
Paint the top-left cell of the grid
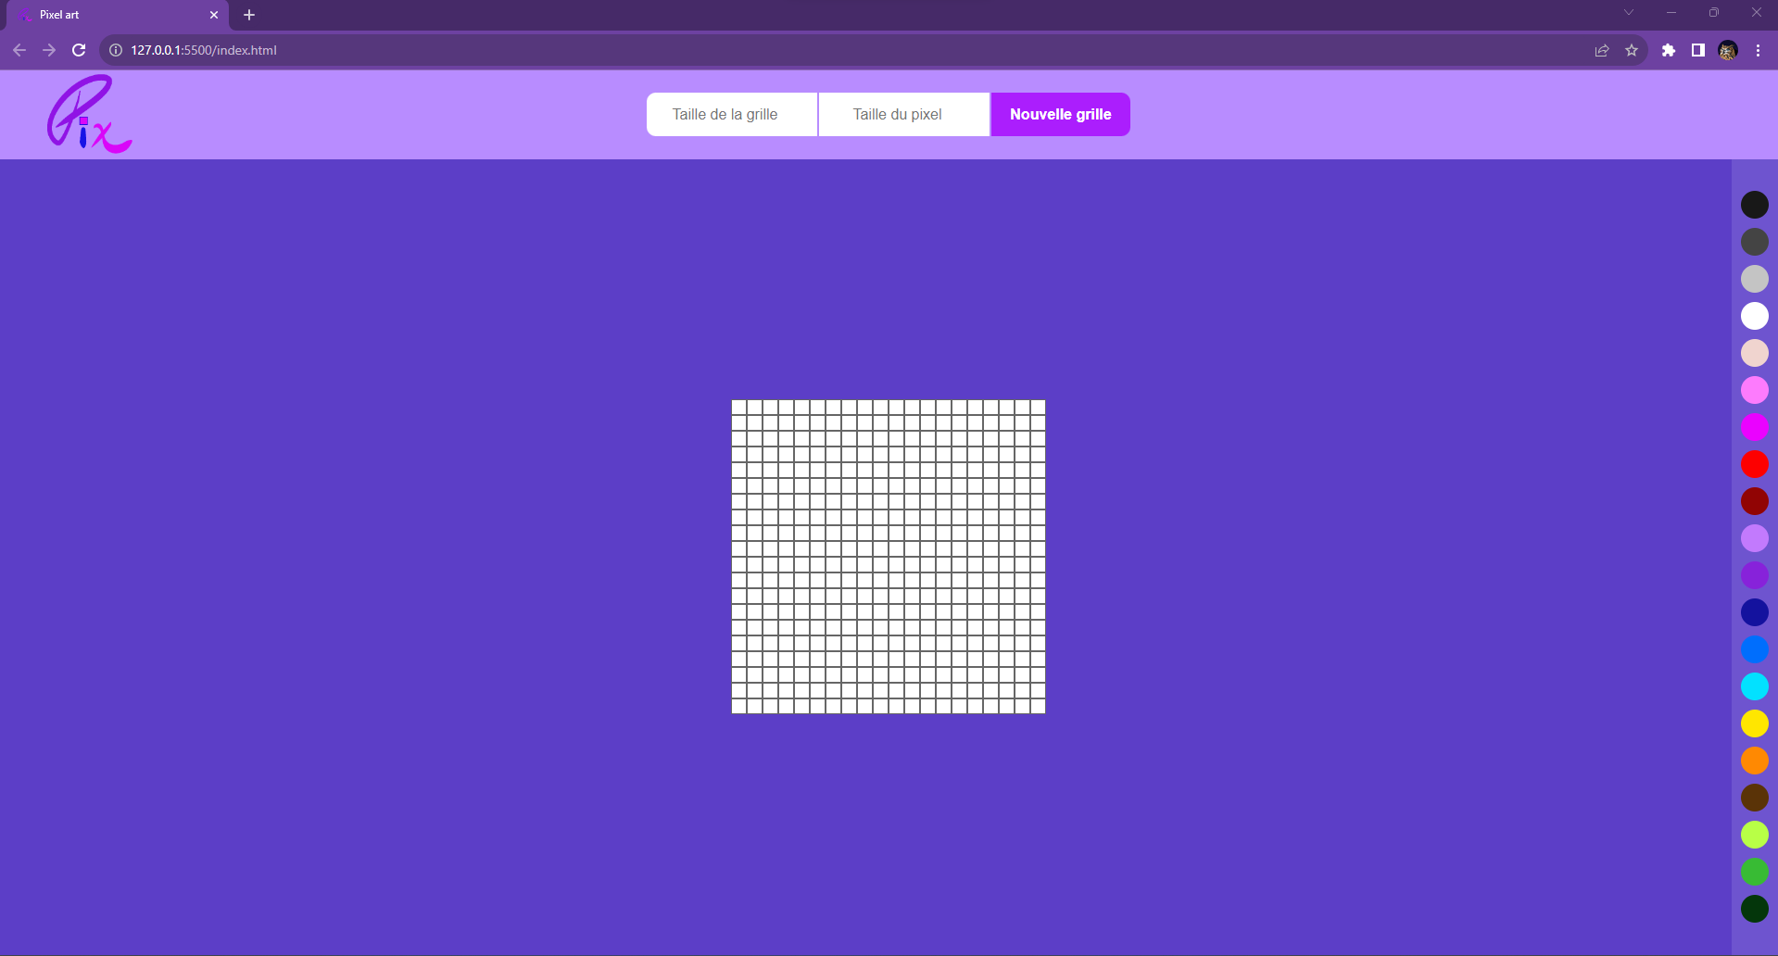[x=738, y=407]
